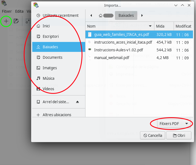Navigate back with left path arrow

click(91, 15)
